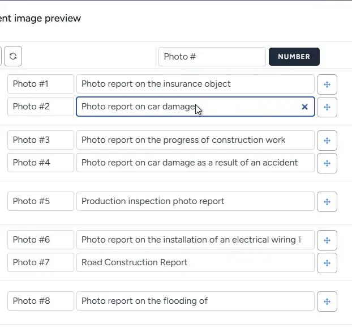Click the flooding description field
The width and height of the screenshot is (352, 331).
point(195,301)
